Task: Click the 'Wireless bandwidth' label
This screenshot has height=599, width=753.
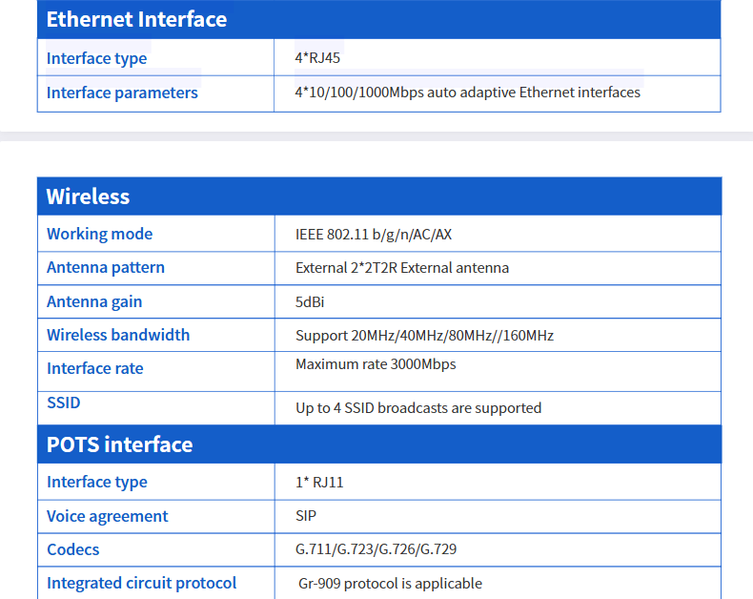Action: [x=118, y=335]
